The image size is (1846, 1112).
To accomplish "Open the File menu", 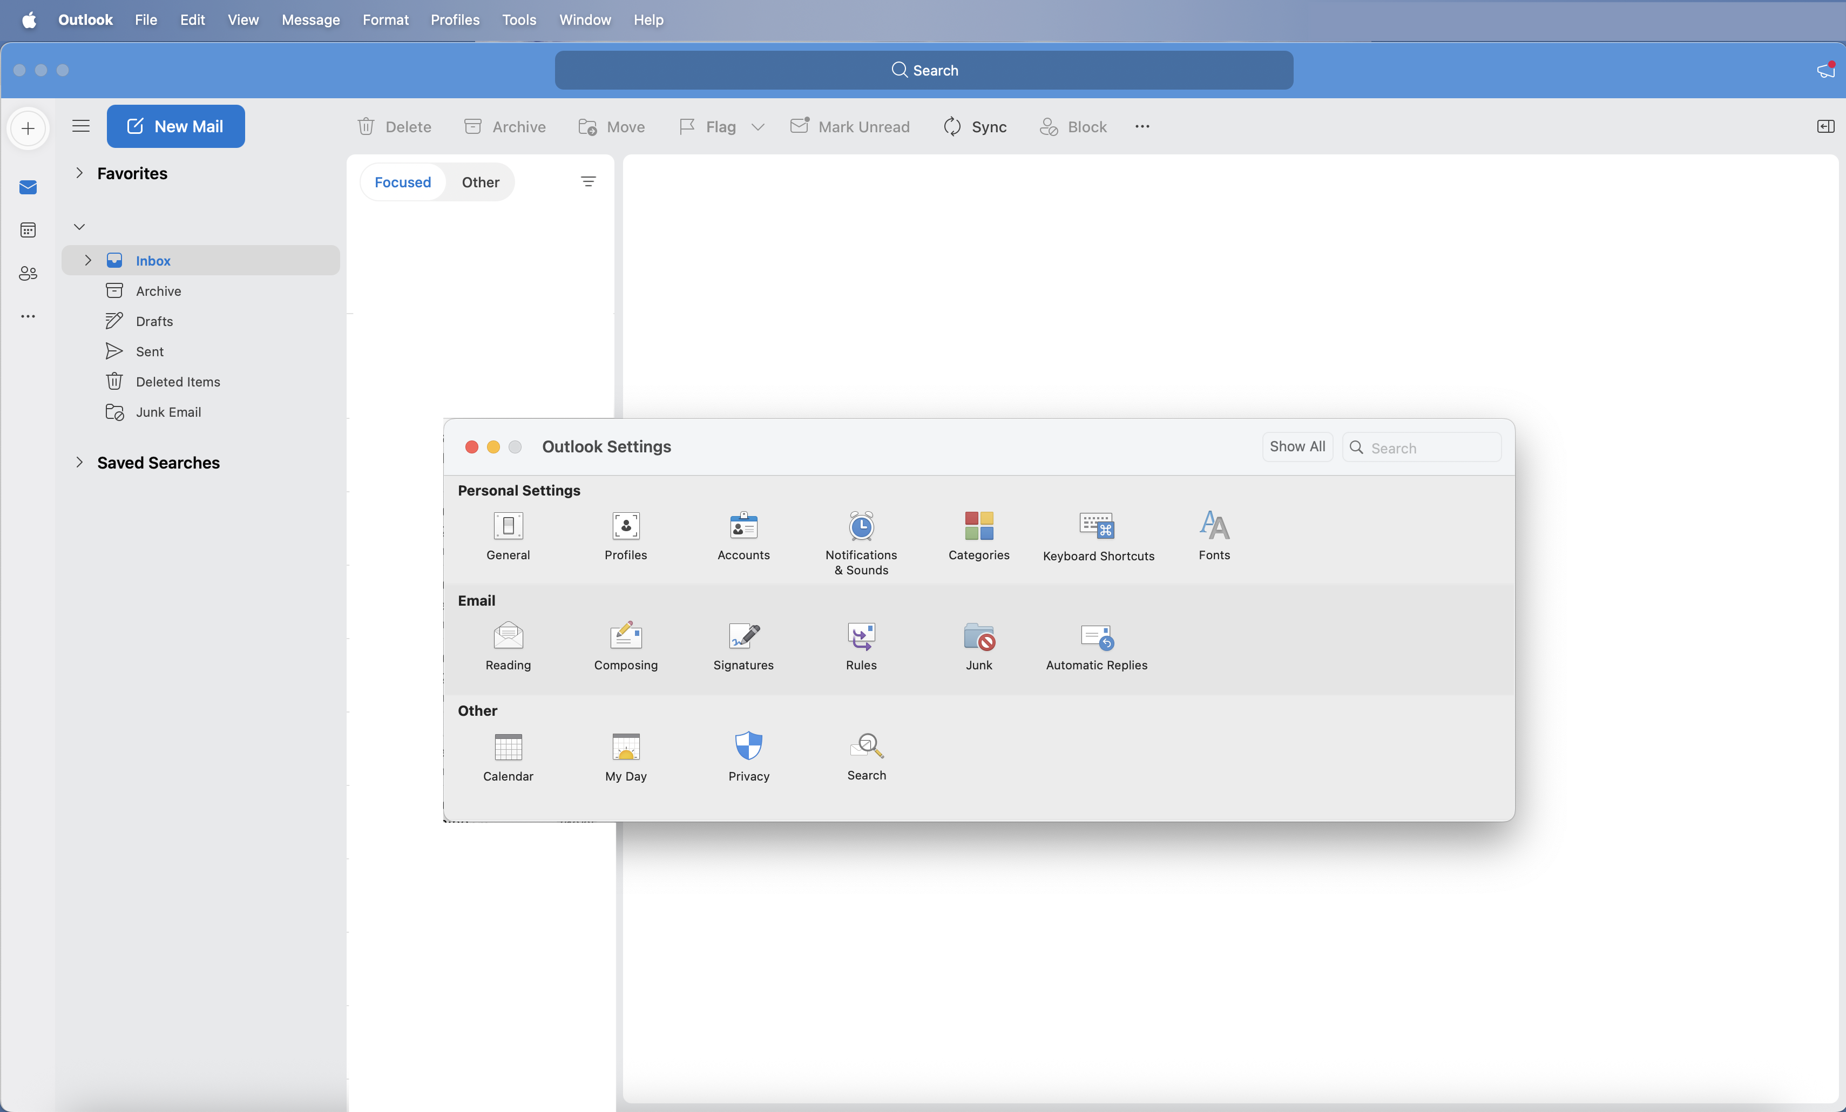I will tap(146, 19).
